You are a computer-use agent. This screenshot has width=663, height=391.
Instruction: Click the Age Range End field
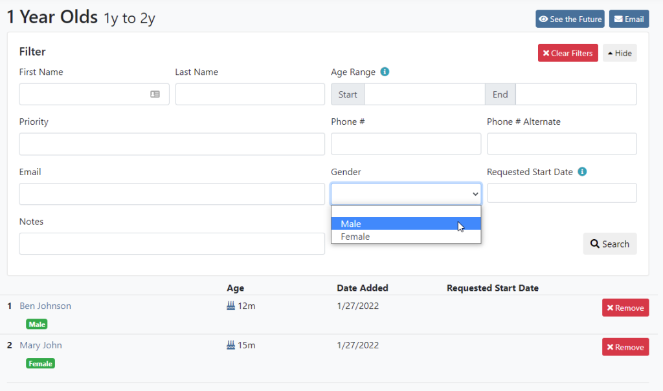coord(576,94)
